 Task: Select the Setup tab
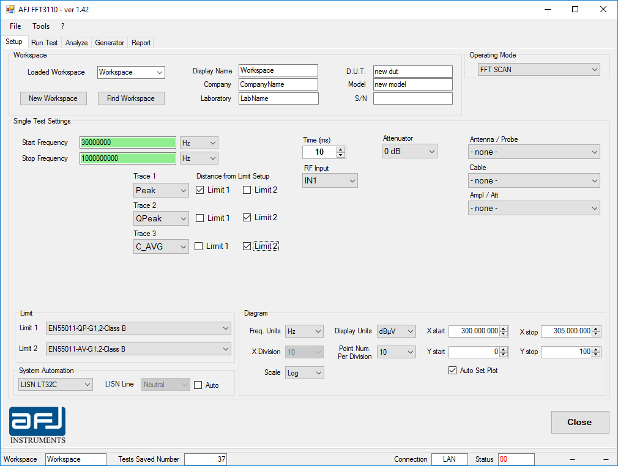point(14,42)
